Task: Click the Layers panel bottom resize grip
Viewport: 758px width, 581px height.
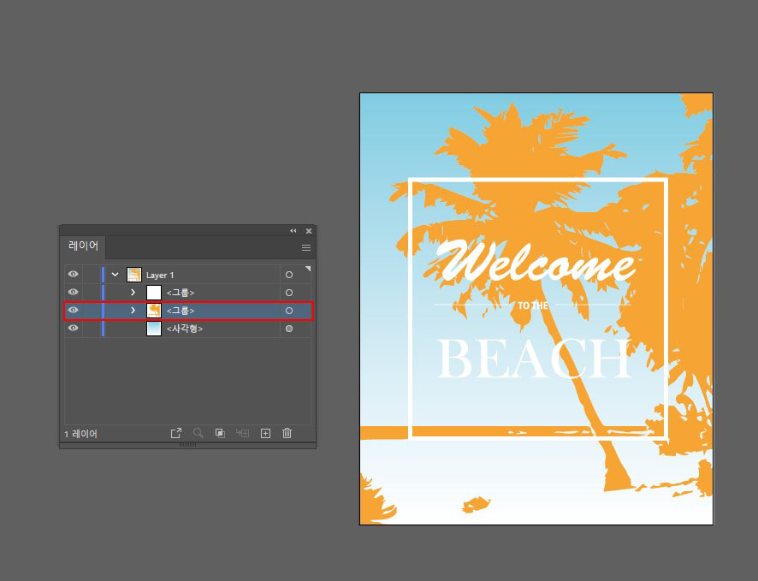Action: click(187, 445)
